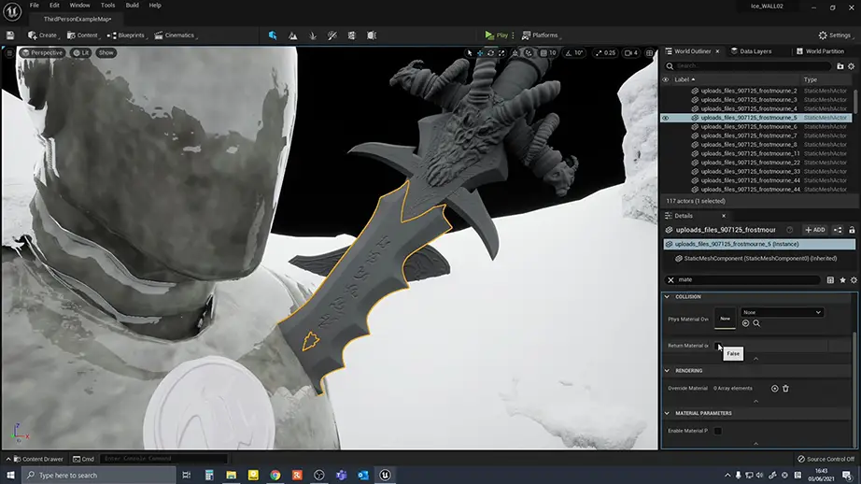
Task: Clear the details search with X icon
Action: (x=670, y=279)
